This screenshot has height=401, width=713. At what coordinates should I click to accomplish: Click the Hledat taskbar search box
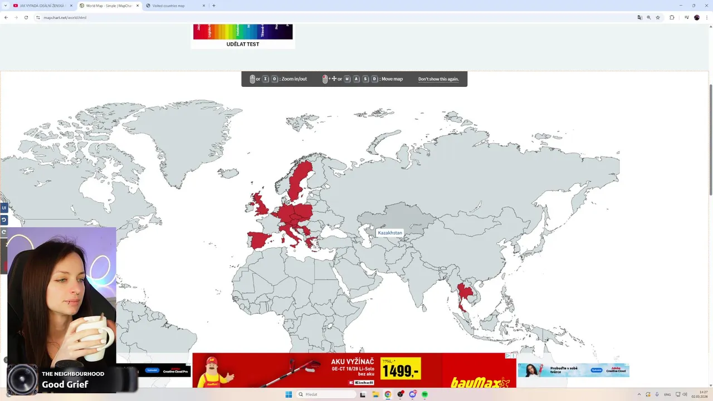tap(326, 394)
